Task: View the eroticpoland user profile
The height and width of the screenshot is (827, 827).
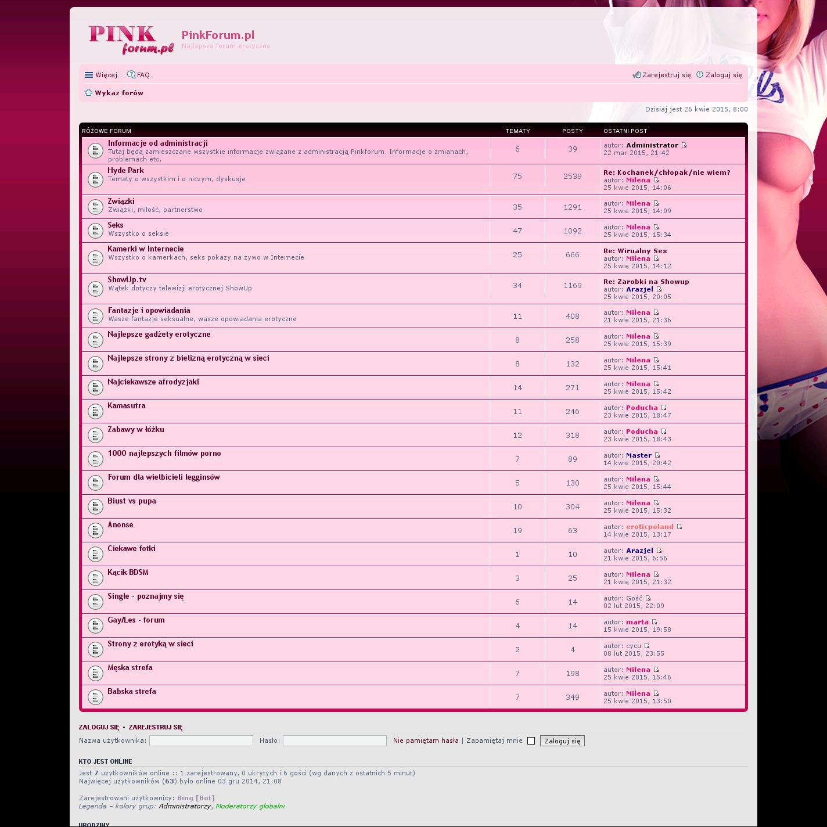Action: 650,527
